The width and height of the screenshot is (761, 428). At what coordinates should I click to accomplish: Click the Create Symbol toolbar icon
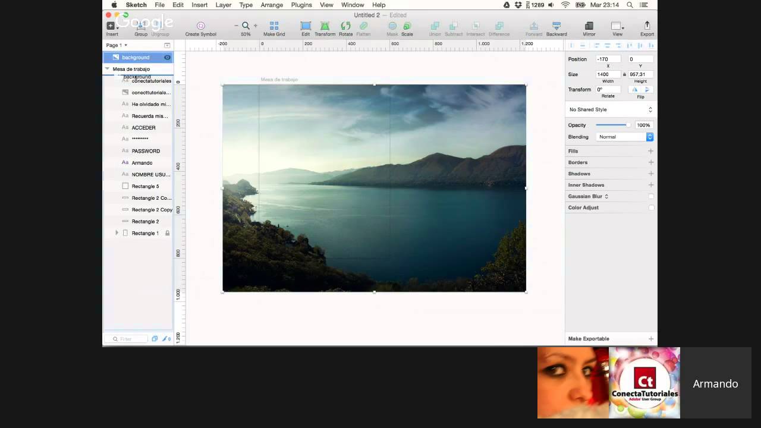click(x=200, y=26)
